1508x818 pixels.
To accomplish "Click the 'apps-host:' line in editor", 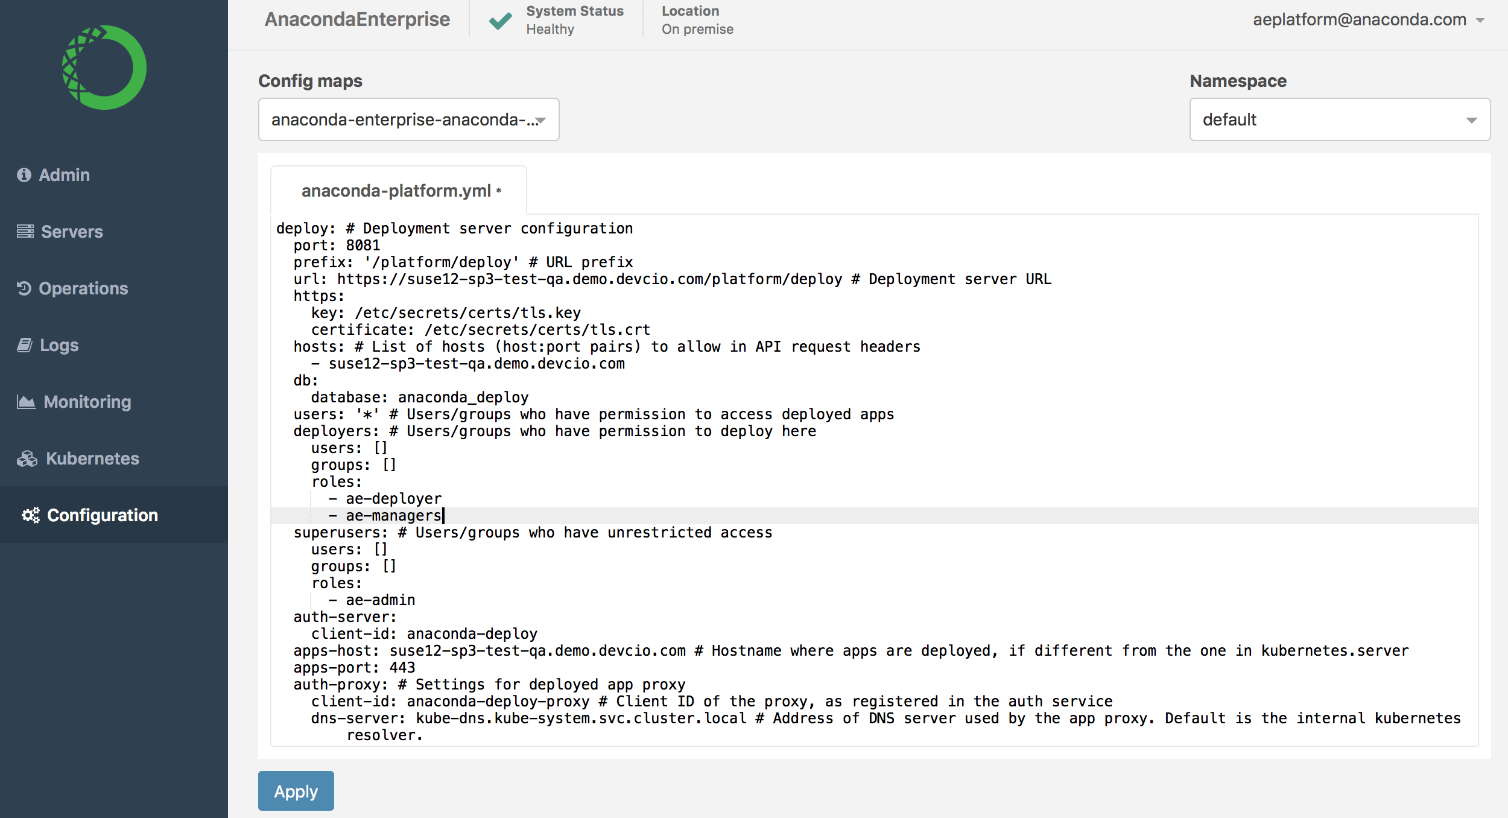I will 851,651.
